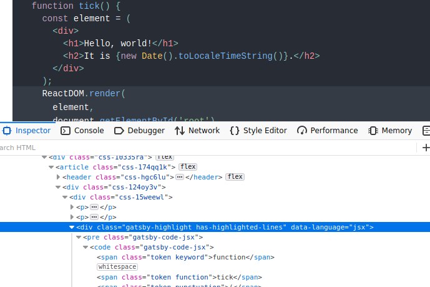The height and width of the screenshot is (287, 430).
Task: Open the Inspector tab
Action: coord(27,131)
